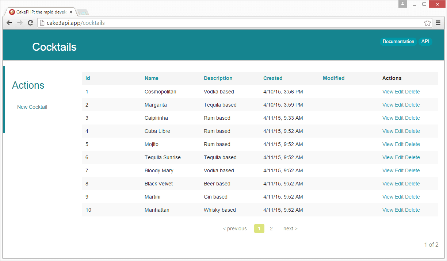Open the Documentation link in header

[x=398, y=42]
